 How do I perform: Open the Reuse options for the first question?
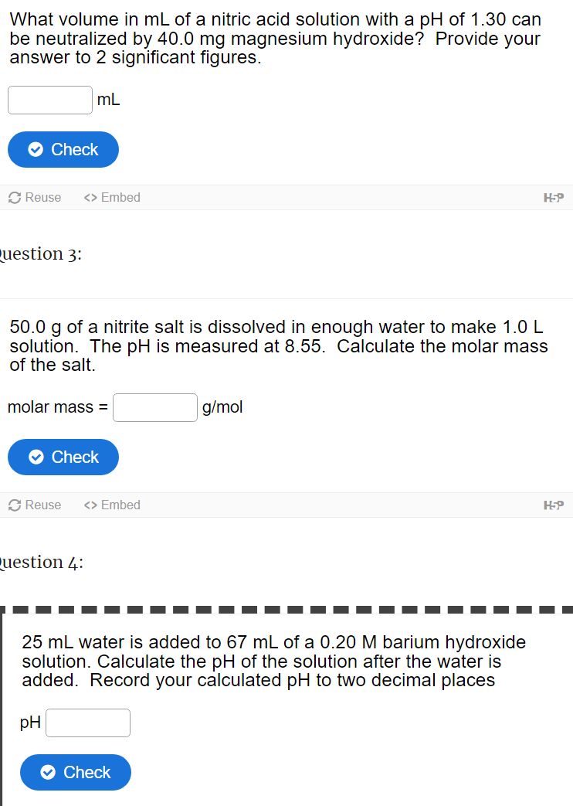[x=35, y=197]
